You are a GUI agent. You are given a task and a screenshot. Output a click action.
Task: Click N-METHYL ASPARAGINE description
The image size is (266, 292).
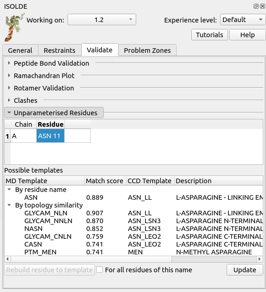[x=214, y=252]
